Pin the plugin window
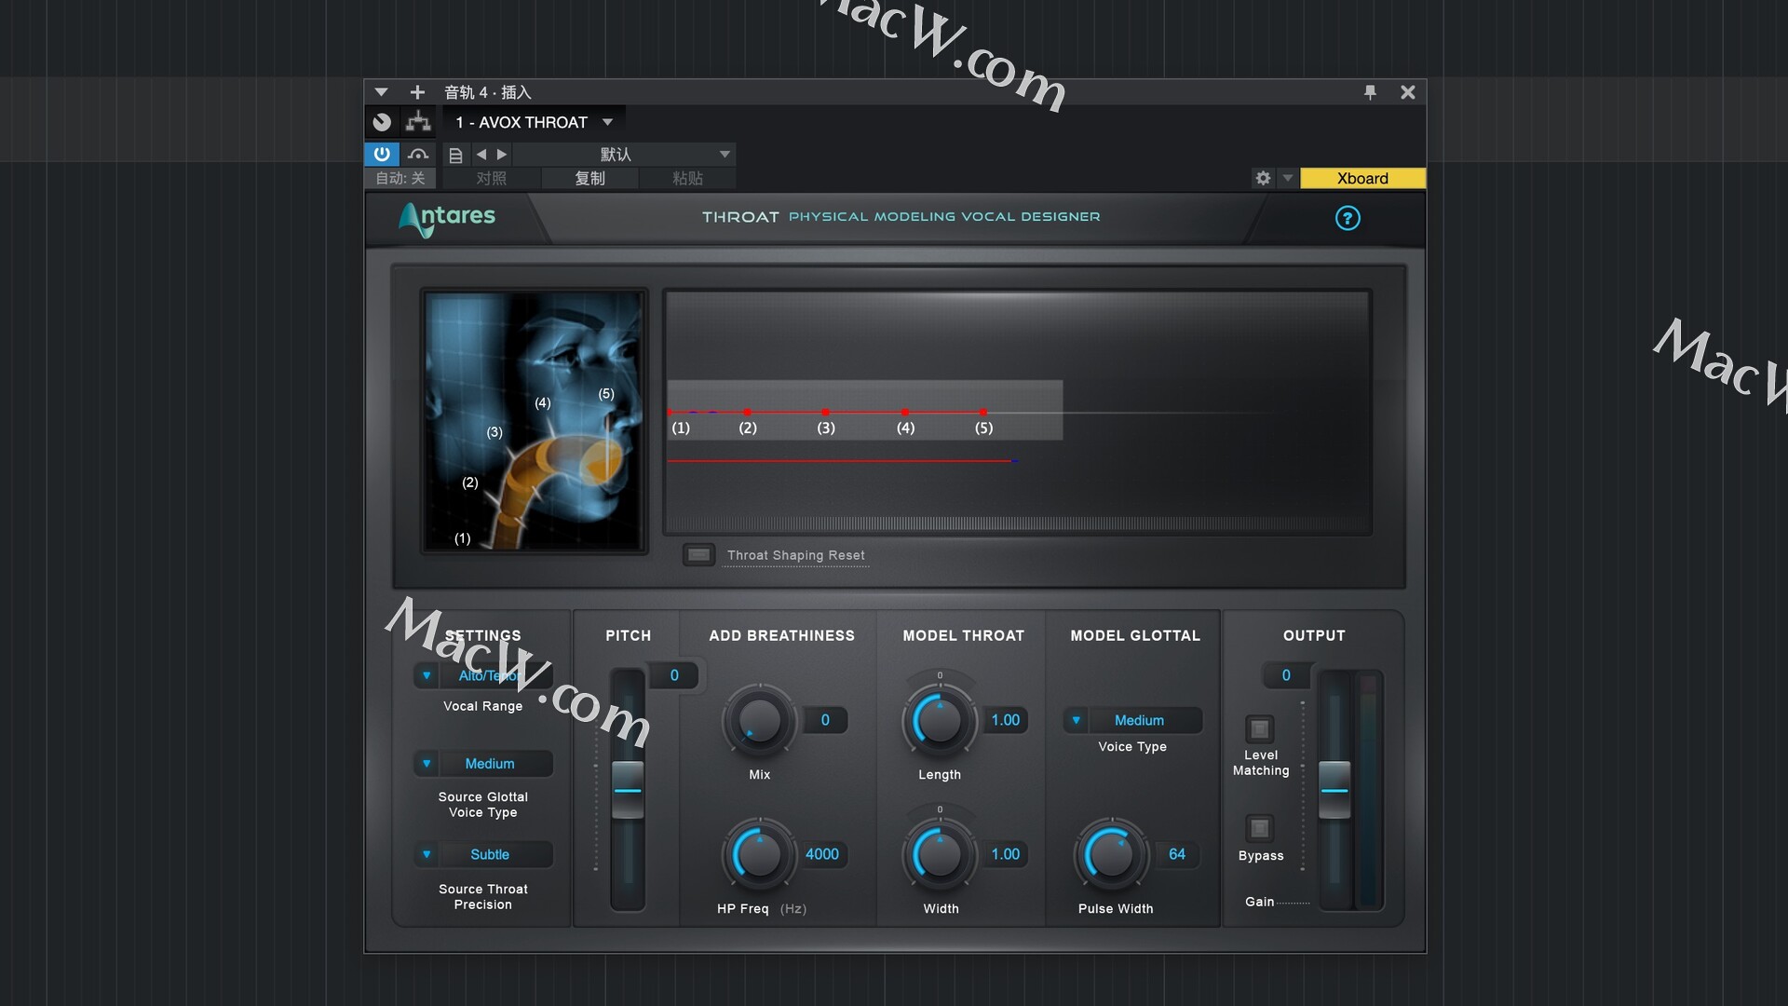Viewport: 1788px width, 1006px height. click(x=1370, y=92)
